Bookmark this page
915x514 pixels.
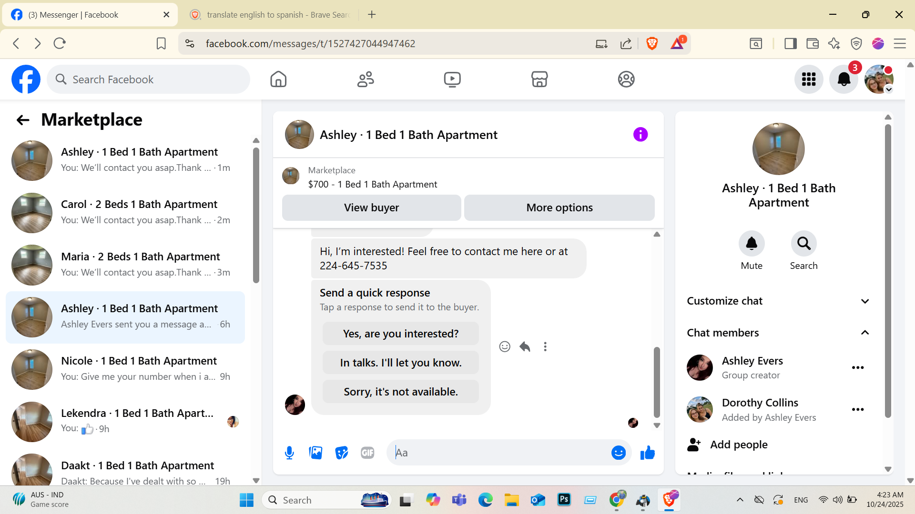point(161,43)
